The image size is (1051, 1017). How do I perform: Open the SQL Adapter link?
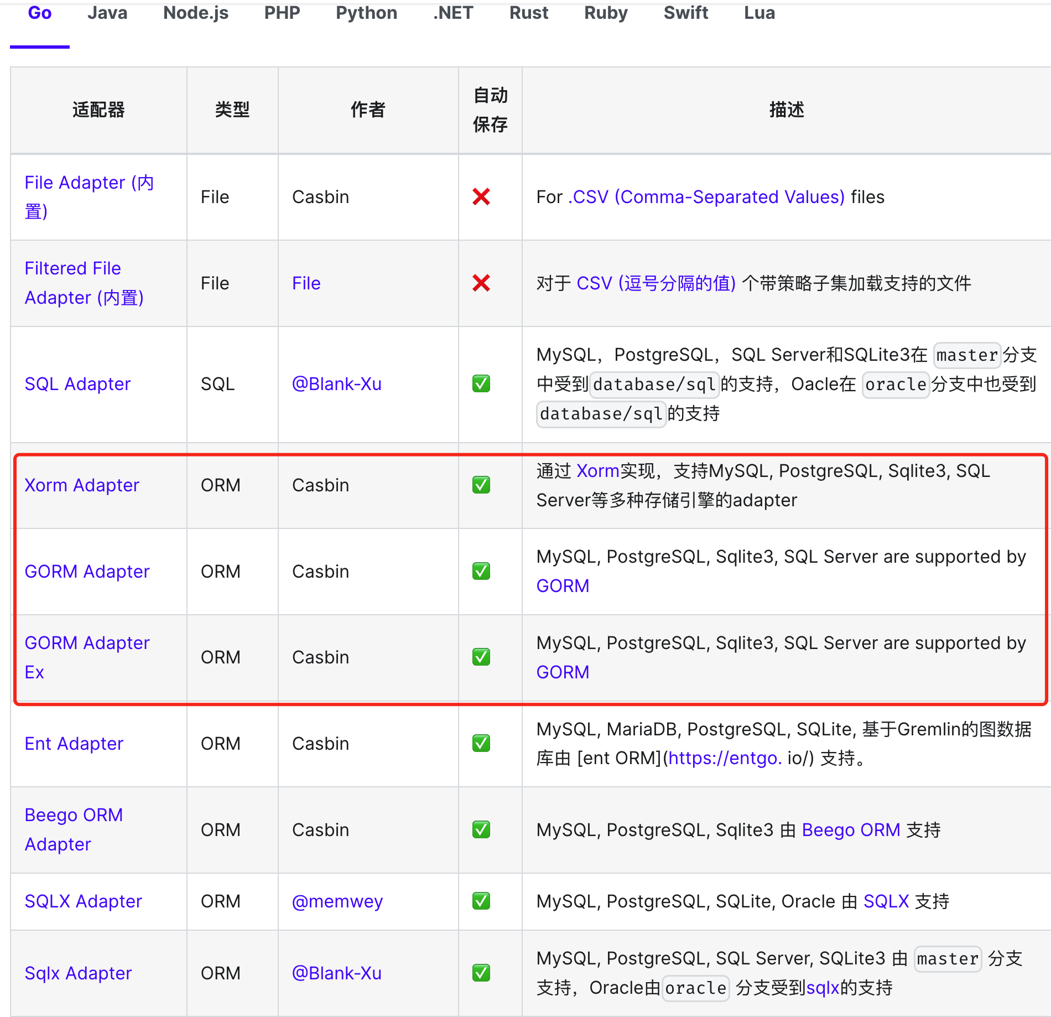[x=77, y=383]
